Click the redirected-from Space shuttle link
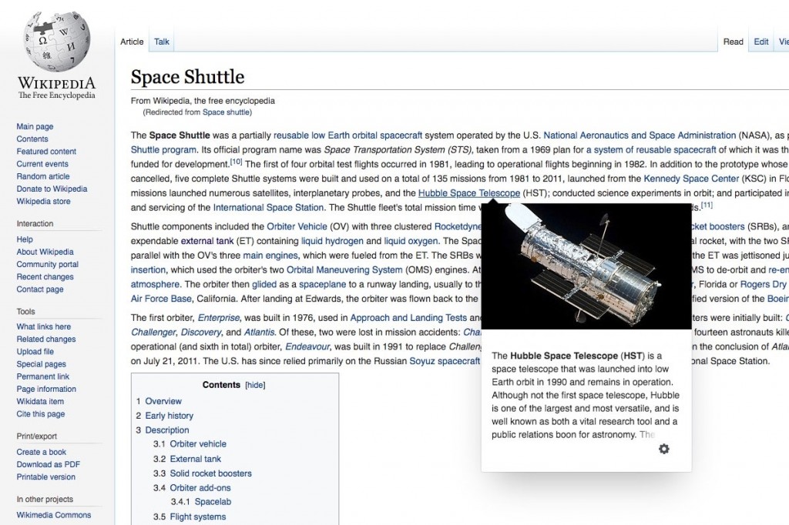 click(x=226, y=112)
